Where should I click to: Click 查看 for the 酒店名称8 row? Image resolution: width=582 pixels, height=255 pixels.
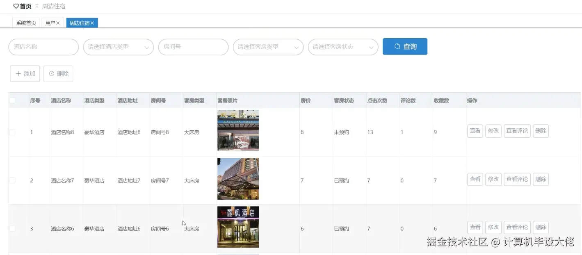(475, 131)
